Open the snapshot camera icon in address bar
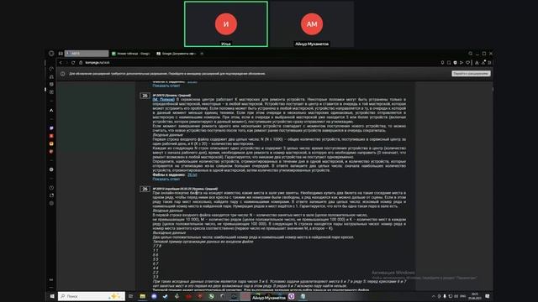Viewport: 538px width, 302px height. coord(449,63)
